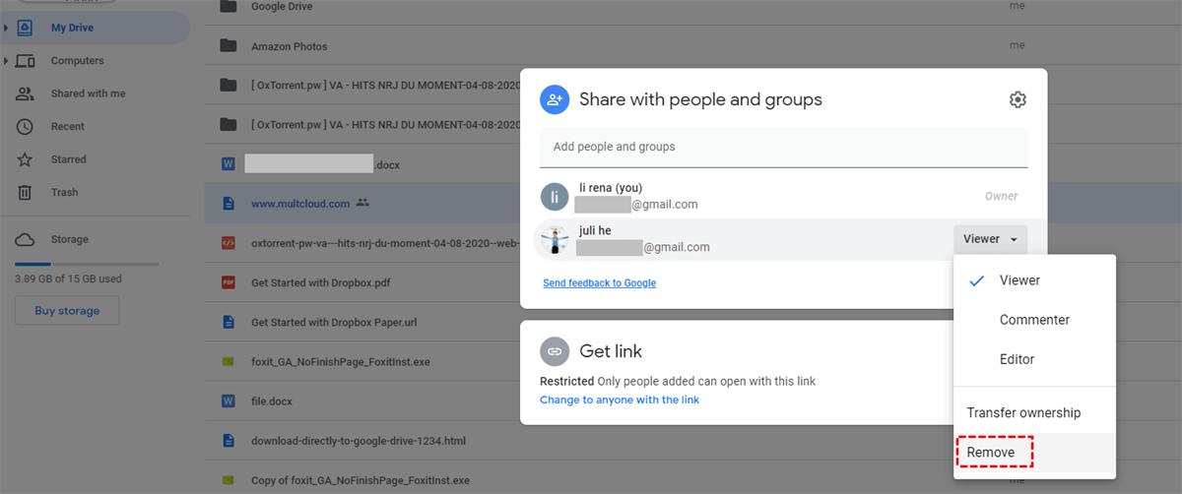The width and height of the screenshot is (1182, 494).
Task: Click the Storage cloud icon
Action: [26, 240]
